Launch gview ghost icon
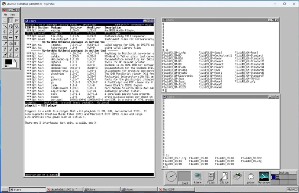 [x=251, y=178]
